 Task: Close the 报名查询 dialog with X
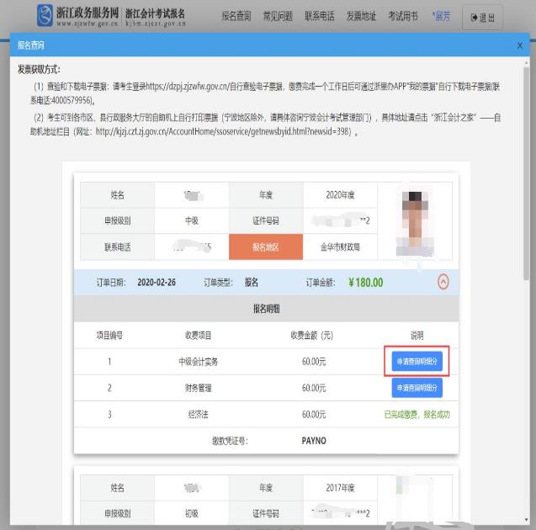click(519, 44)
